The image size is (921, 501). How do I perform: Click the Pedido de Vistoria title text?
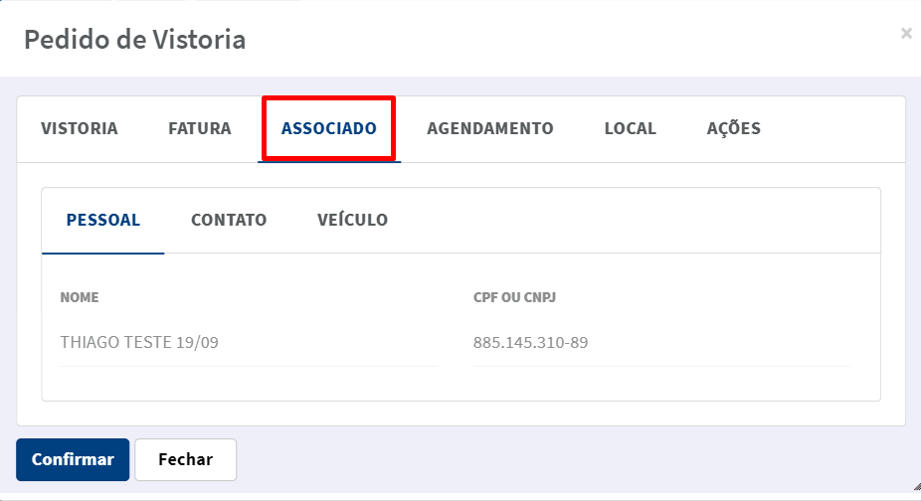(x=134, y=40)
